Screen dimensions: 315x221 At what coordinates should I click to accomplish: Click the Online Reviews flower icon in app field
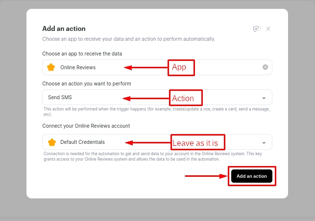point(51,67)
